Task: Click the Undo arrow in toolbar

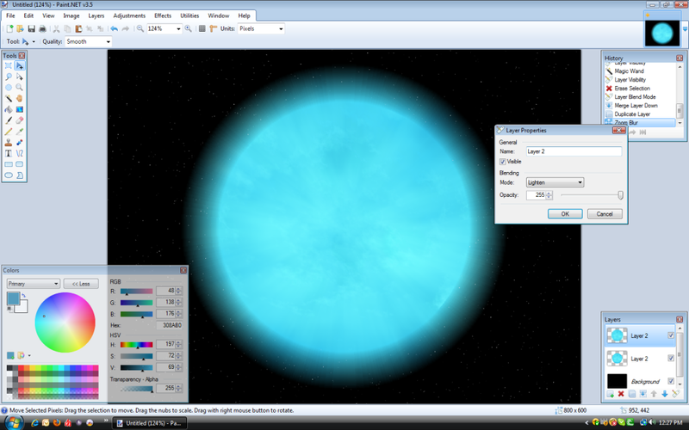Action: pos(114,28)
